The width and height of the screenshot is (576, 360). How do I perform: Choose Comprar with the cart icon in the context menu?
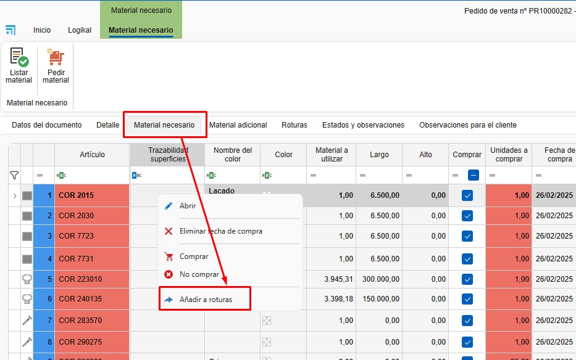point(230,256)
